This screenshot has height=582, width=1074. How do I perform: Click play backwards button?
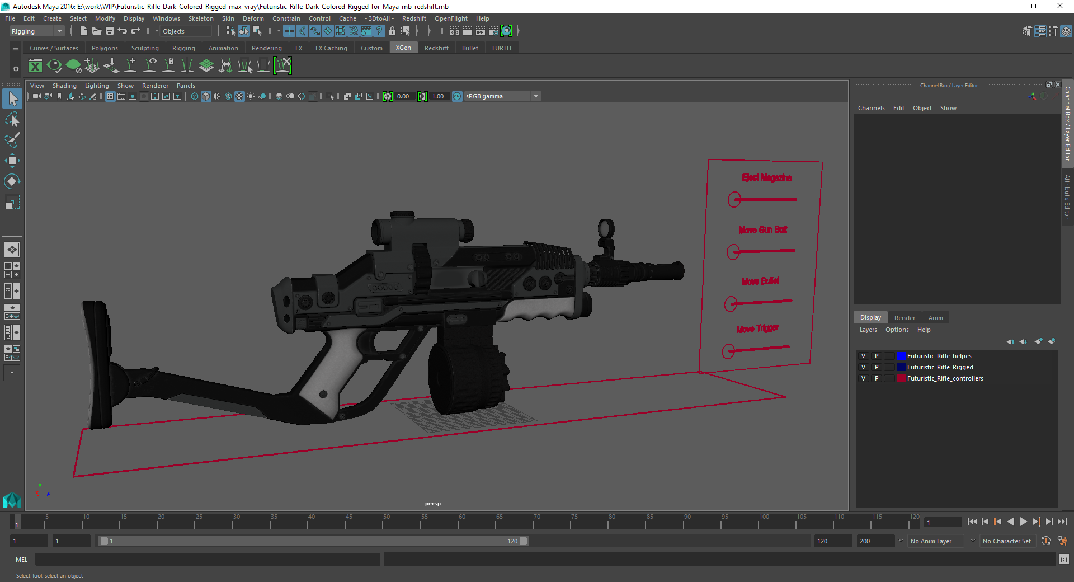1011,522
